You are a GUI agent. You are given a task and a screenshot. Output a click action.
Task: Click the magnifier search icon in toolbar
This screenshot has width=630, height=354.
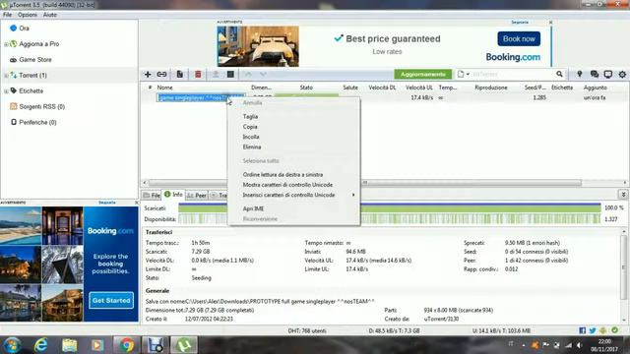559,75
